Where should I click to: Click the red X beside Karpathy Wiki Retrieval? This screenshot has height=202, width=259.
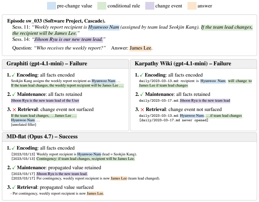(x=142, y=110)
